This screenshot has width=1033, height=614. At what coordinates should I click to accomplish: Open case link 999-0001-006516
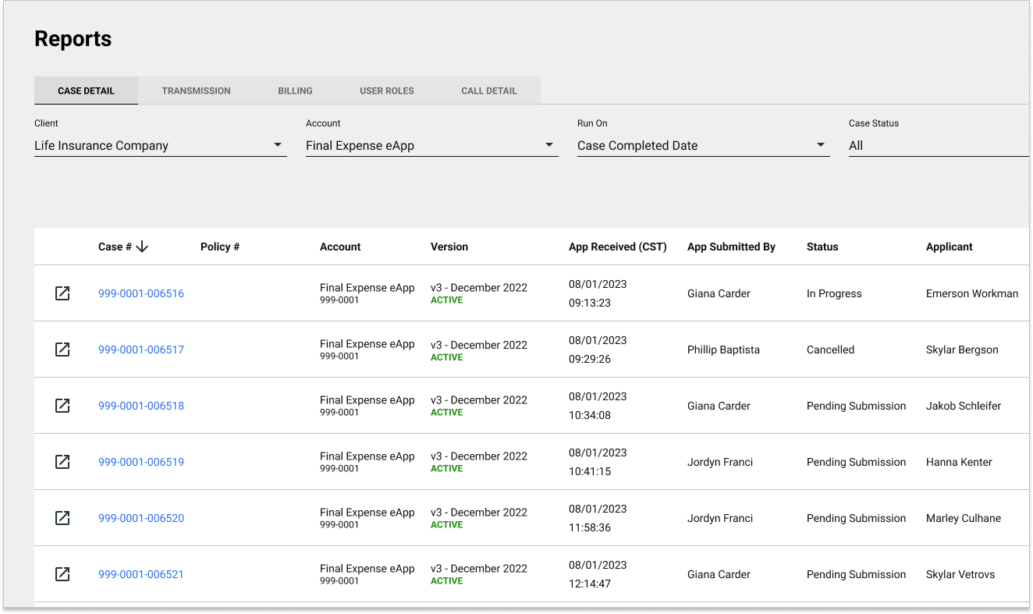(x=141, y=293)
